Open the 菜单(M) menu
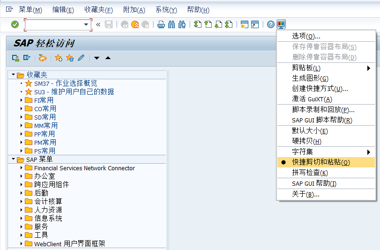This screenshot has width=380, height=250. (x=30, y=10)
